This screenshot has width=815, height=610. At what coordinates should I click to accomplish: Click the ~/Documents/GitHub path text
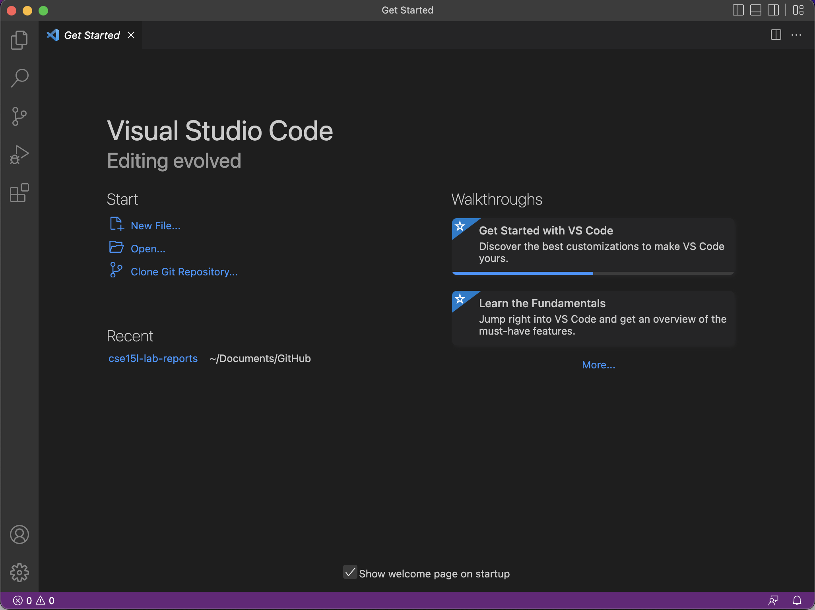tap(260, 358)
